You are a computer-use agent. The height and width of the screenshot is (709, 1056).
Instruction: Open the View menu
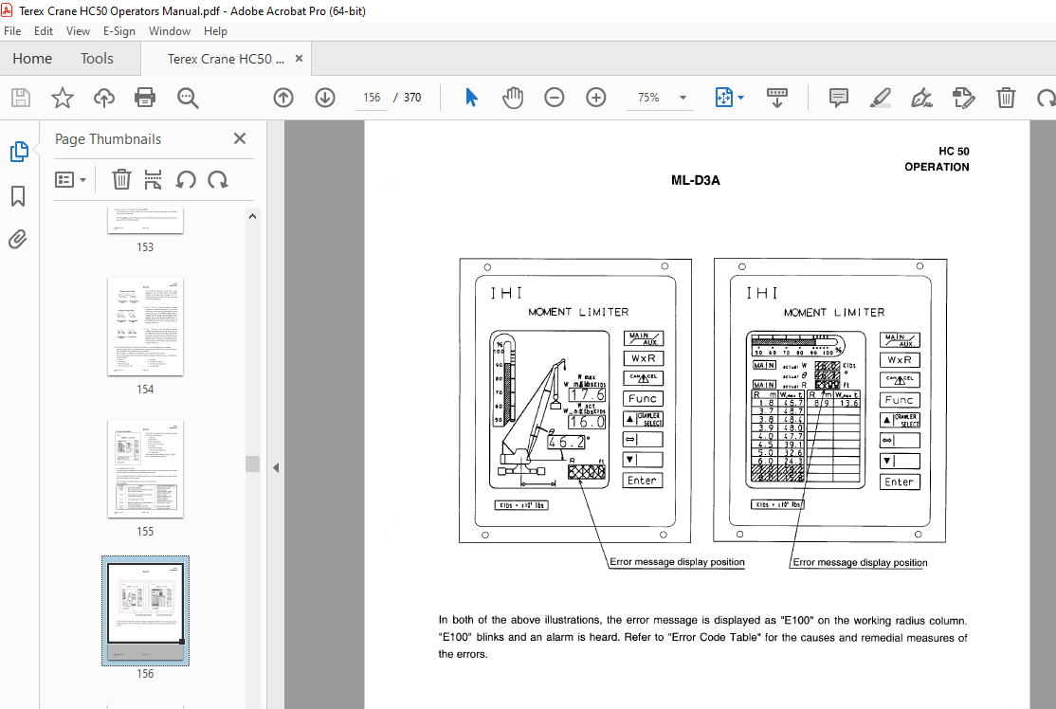[x=78, y=31]
